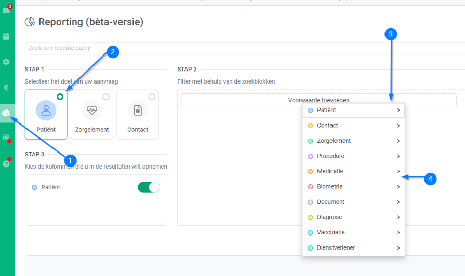465x276 pixels.
Task: Click the Zorgelement heartbeat icon
Action: pyautogui.click(x=92, y=110)
